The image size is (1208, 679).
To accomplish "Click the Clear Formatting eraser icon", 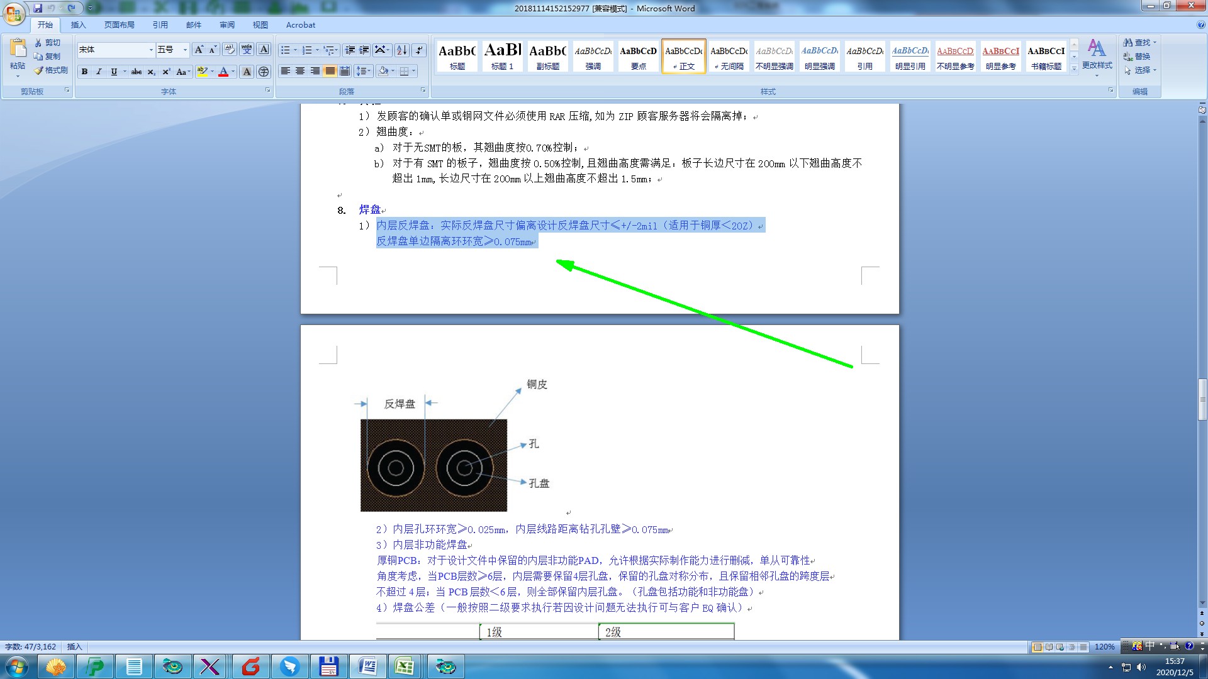I will tap(230, 50).
